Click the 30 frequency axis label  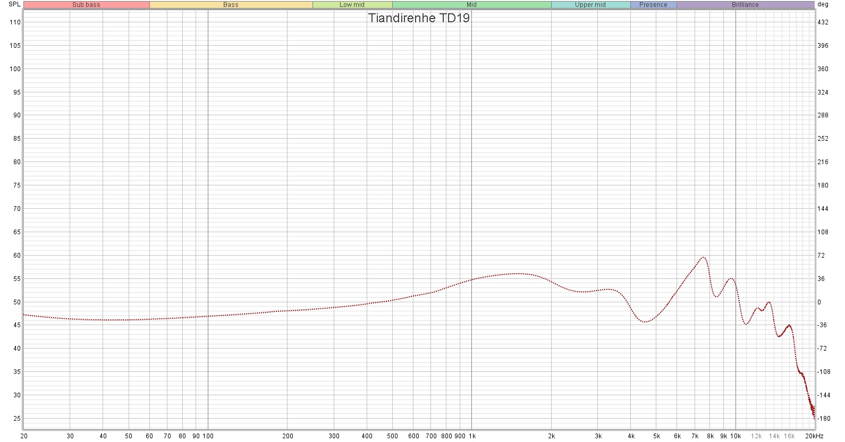70,436
